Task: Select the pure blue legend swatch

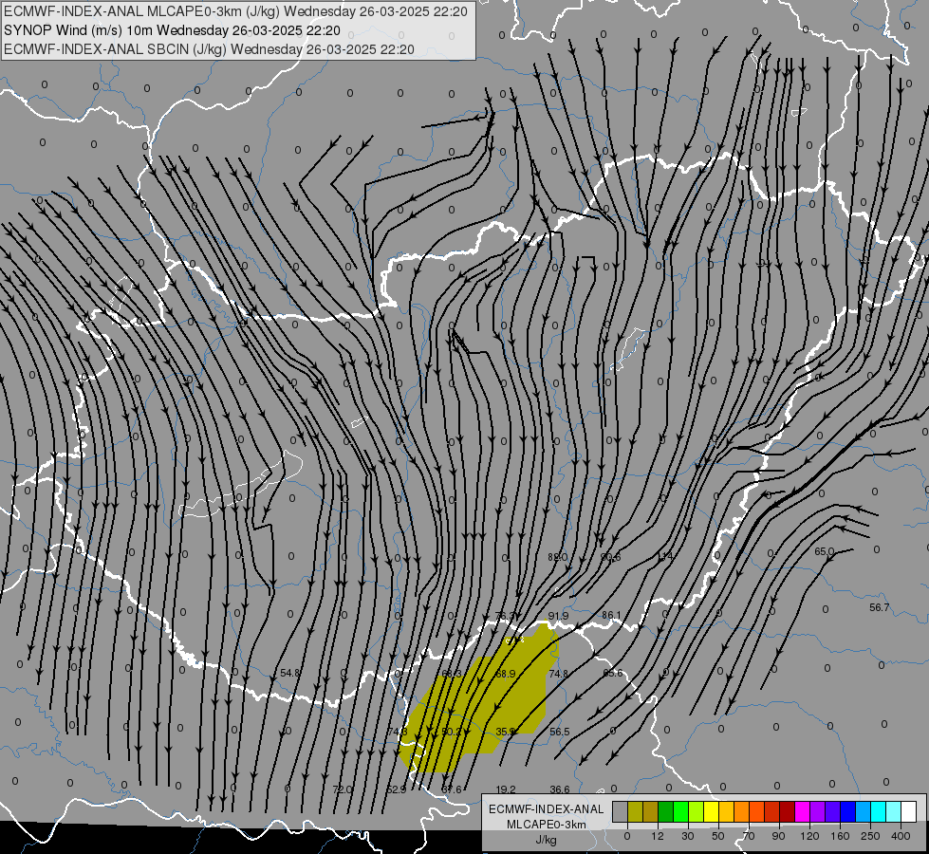Action: (x=848, y=811)
